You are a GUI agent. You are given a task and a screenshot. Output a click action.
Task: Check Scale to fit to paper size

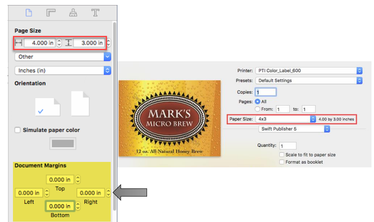click(x=282, y=155)
